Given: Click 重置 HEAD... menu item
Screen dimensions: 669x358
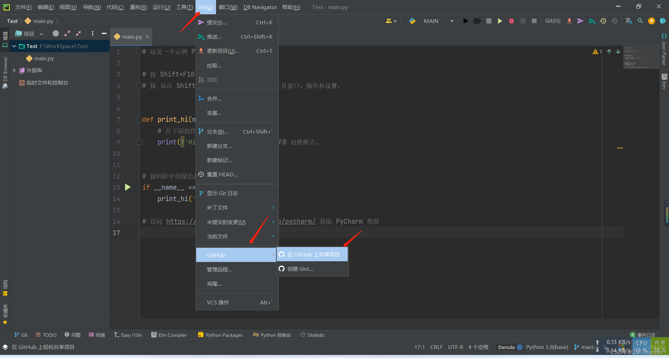Looking at the screenshot, I should pos(237,174).
